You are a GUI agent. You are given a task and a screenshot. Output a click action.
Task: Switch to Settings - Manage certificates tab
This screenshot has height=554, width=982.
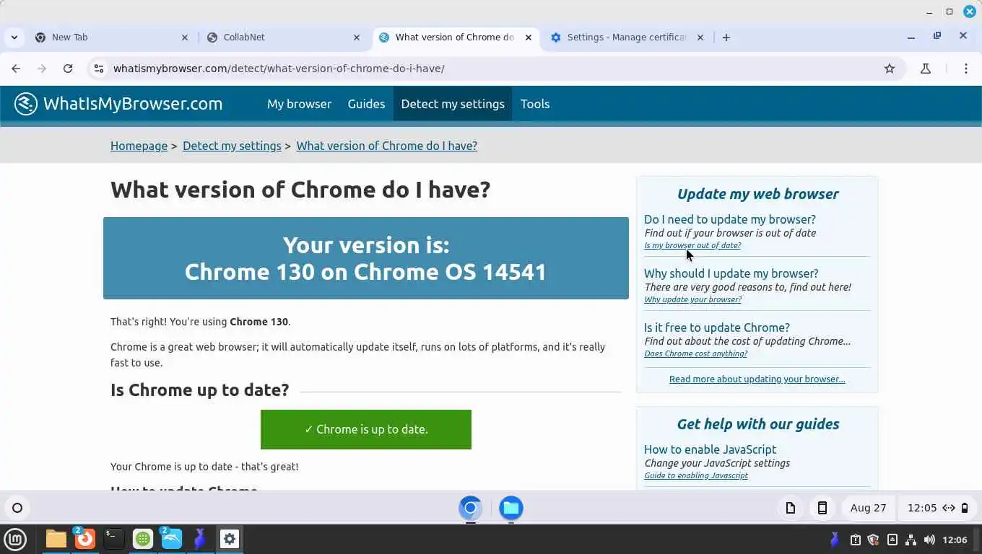pos(627,38)
